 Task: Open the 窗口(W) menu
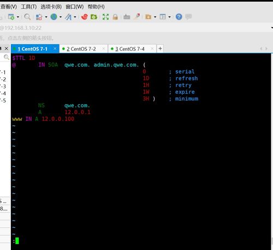[75, 7]
